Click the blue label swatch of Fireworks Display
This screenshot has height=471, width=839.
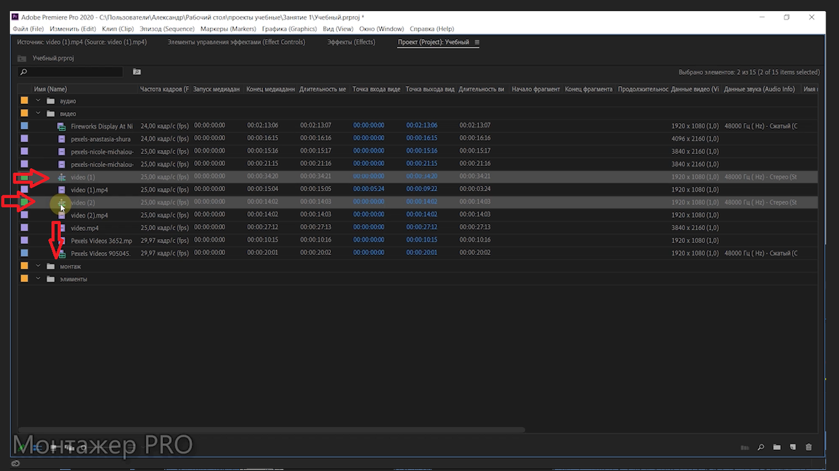click(x=24, y=126)
